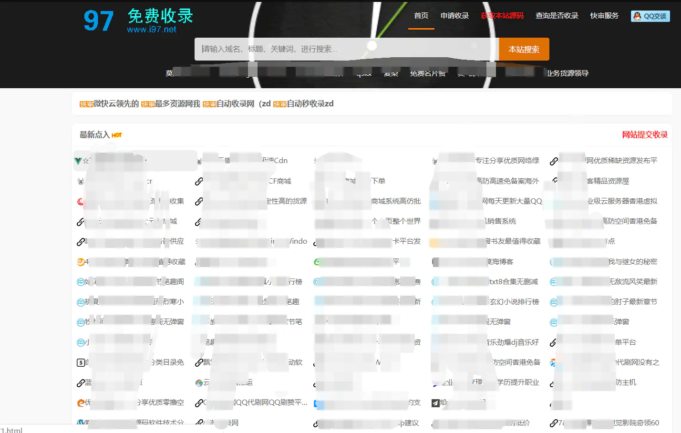Click the chain-link icon beside 云商城 in first column
The image size is (681, 433).
pos(81,221)
